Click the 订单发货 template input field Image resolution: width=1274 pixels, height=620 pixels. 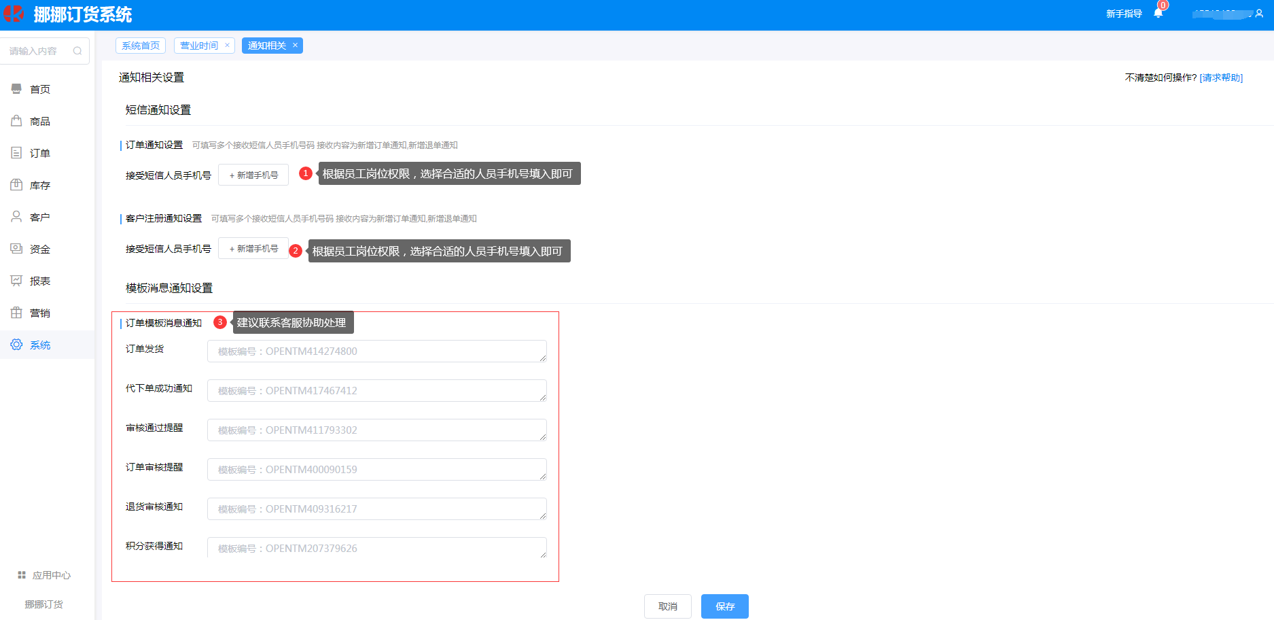[x=376, y=351]
